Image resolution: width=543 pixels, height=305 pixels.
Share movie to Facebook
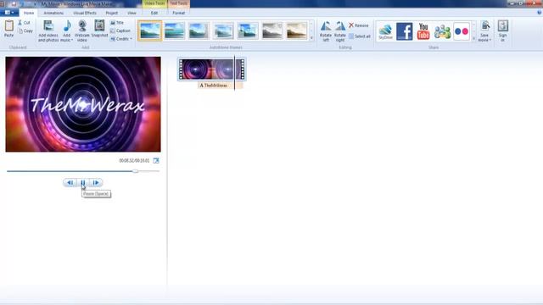405,31
